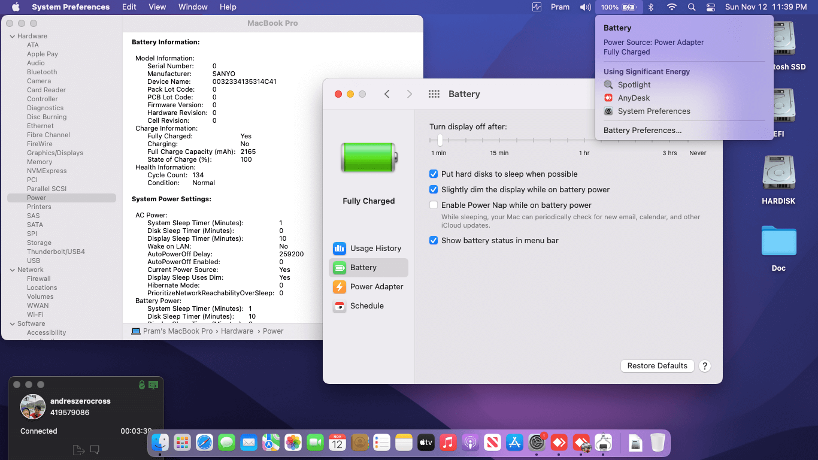Click the Bluetooth icon in menu bar
The width and height of the screenshot is (818, 460).
tap(651, 7)
